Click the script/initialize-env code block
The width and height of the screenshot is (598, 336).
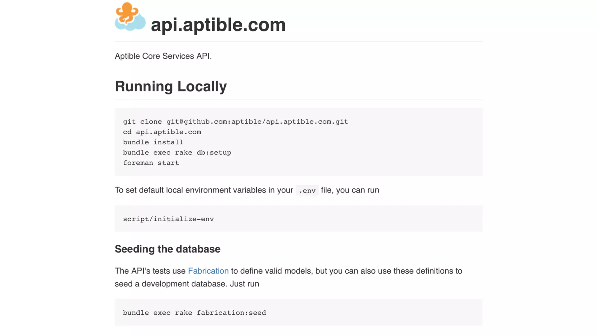pyautogui.click(x=168, y=219)
